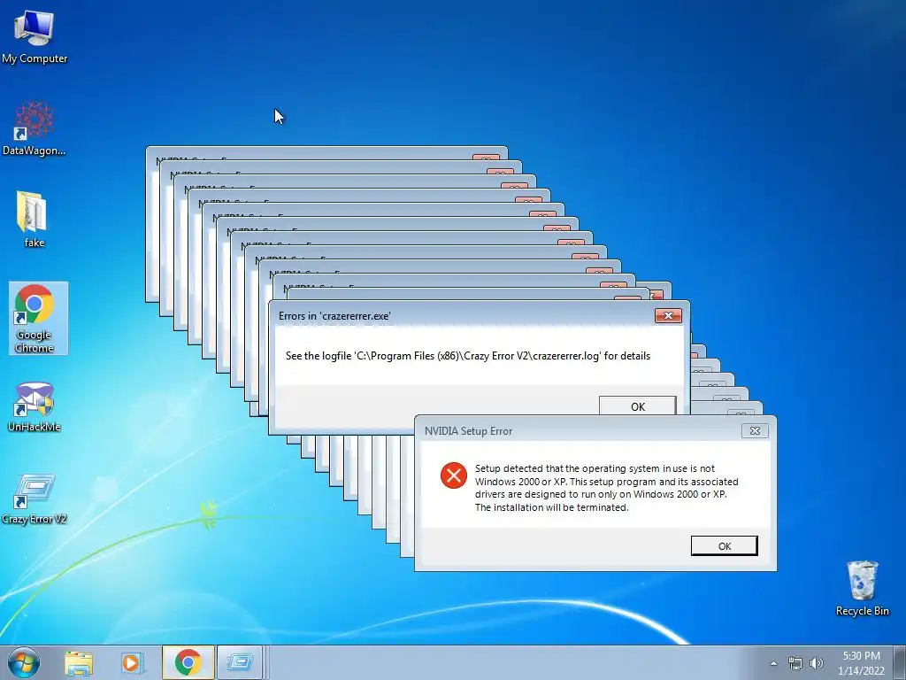Select the Google Chrome desktop shortcut
The width and height of the screenshot is (906, 680).
click(38, 318)
